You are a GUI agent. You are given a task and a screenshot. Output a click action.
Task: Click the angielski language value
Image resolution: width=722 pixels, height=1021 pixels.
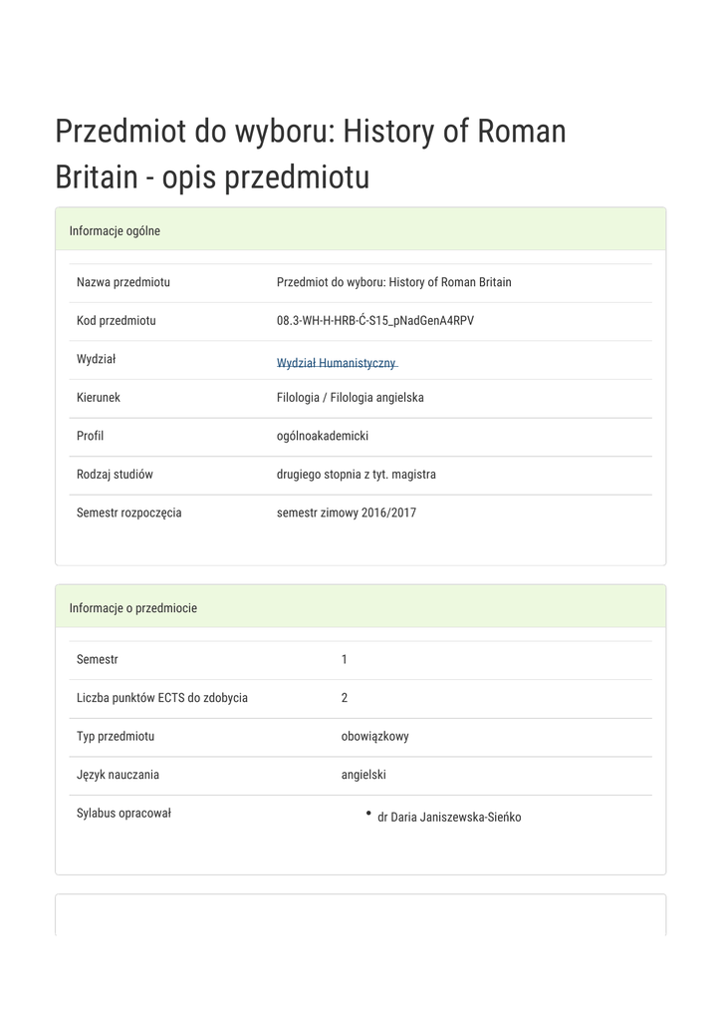point(362,774)
